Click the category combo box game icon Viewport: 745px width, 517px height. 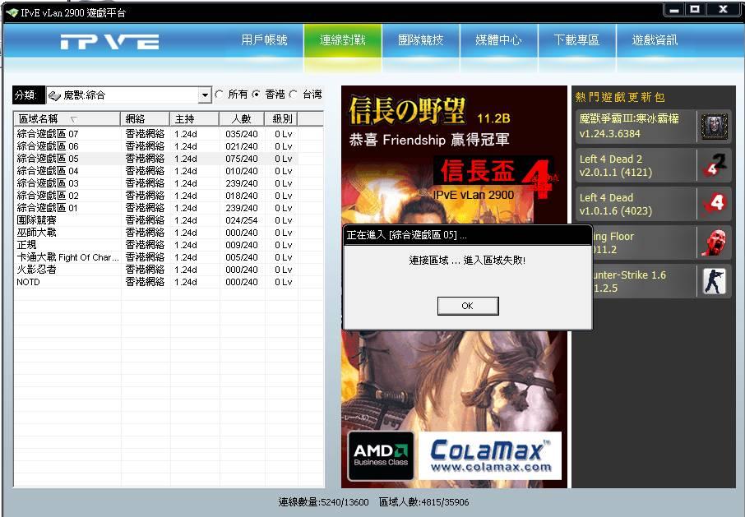54,95
